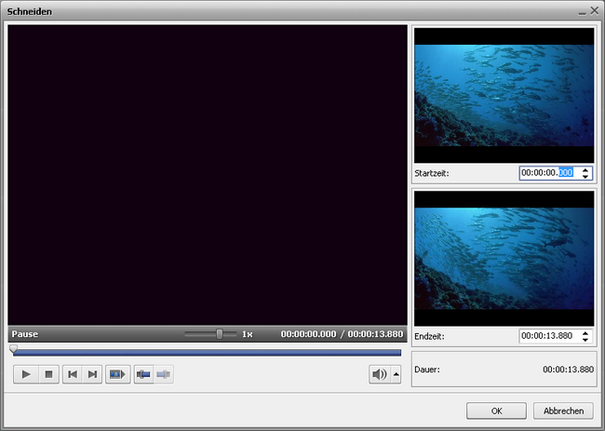Click the Startzeit label

(x=431, y=173)
